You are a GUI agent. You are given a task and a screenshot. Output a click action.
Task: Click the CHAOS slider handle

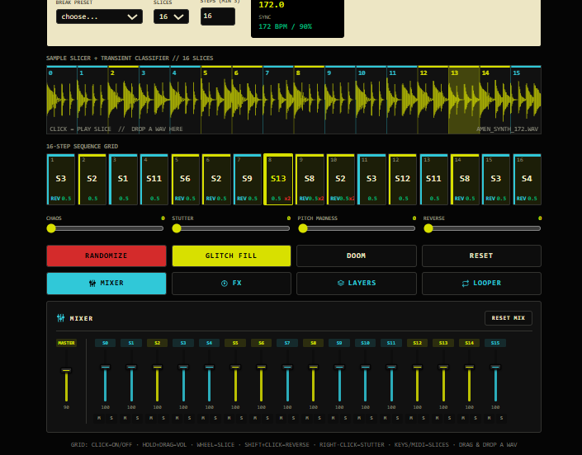click(x=51, y=228)
